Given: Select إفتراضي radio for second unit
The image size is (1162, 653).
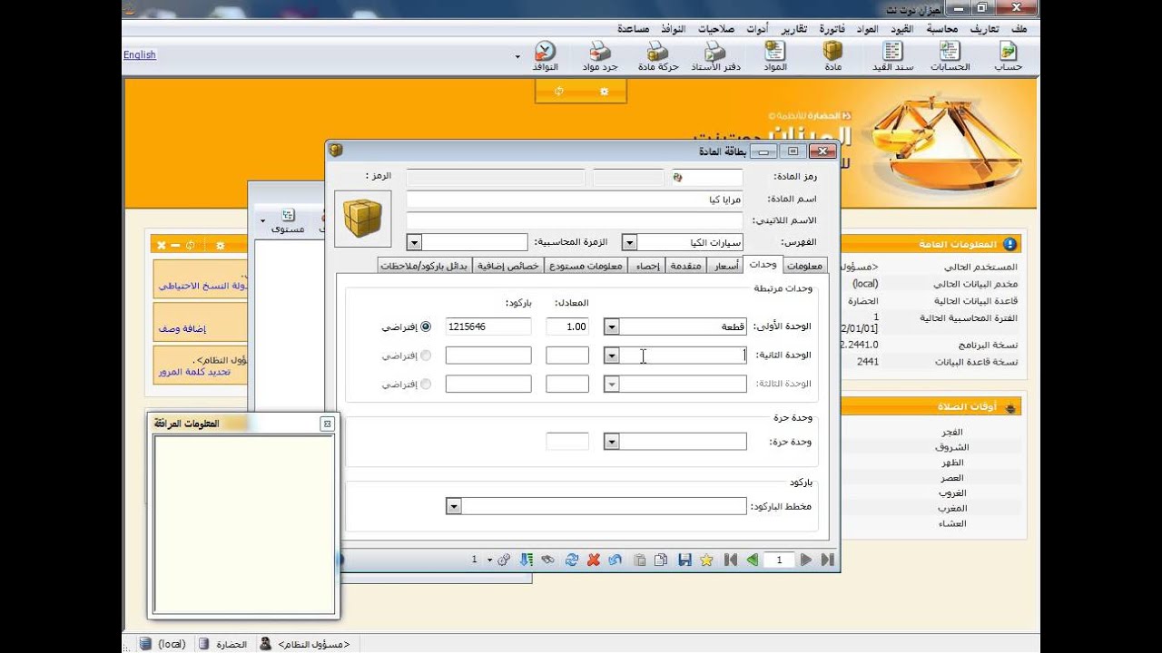Looking at the screenshot, I should pos(425,356).
